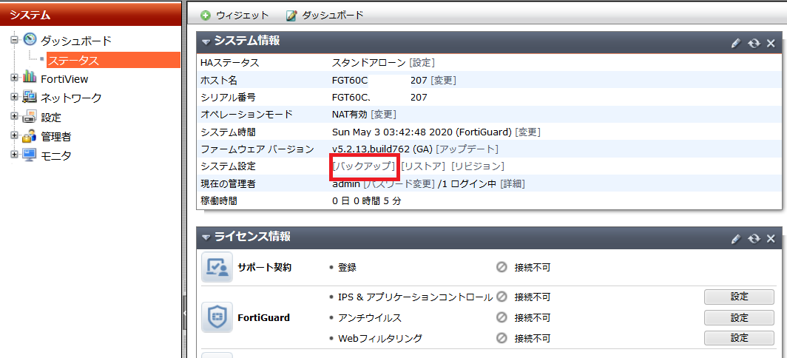Open 設定 in the sidebar tree
Screen dimensions: 787x358
click(51, 118)
